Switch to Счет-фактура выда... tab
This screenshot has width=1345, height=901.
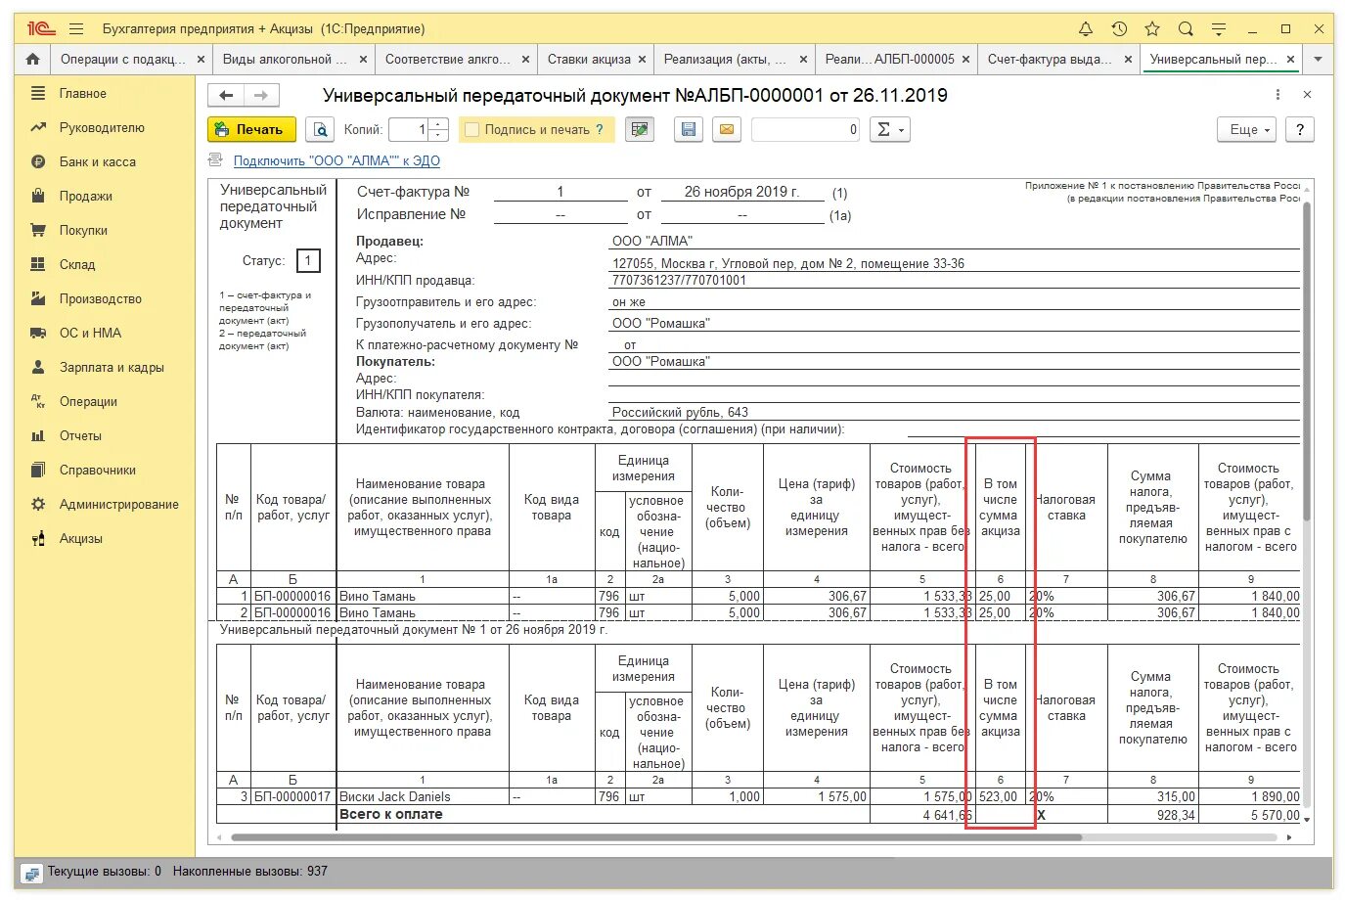(1050, 59)
